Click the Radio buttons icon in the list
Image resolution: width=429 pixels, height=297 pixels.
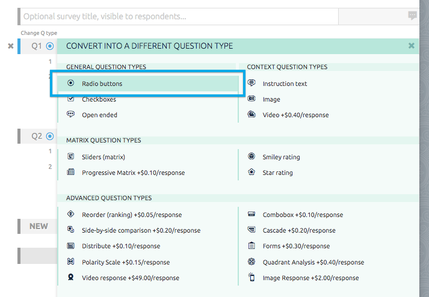point(71,84)
